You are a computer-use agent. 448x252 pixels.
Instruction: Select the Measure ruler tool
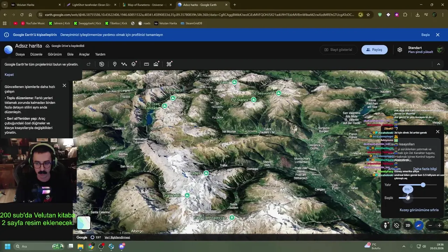tap(146, 64)
